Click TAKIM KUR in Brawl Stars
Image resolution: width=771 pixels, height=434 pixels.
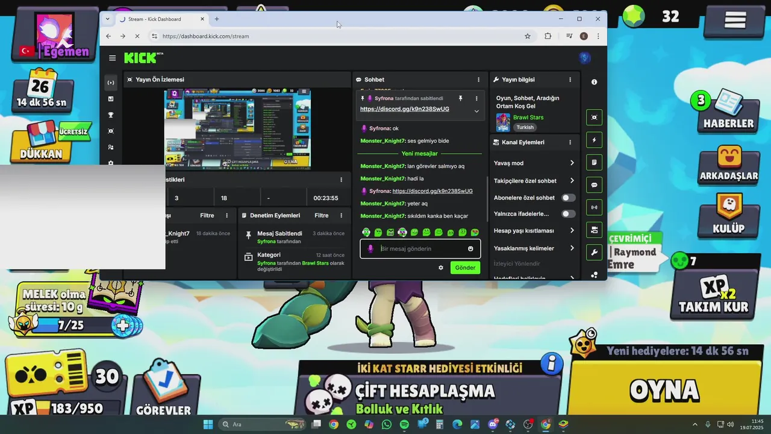tap(713, 295)
